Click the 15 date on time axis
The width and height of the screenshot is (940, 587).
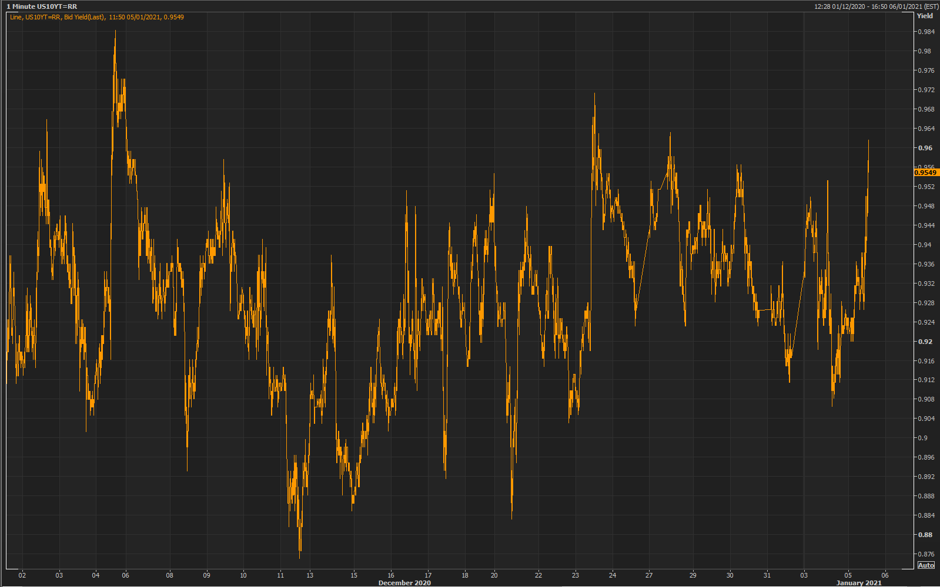[x=354, y=575]
